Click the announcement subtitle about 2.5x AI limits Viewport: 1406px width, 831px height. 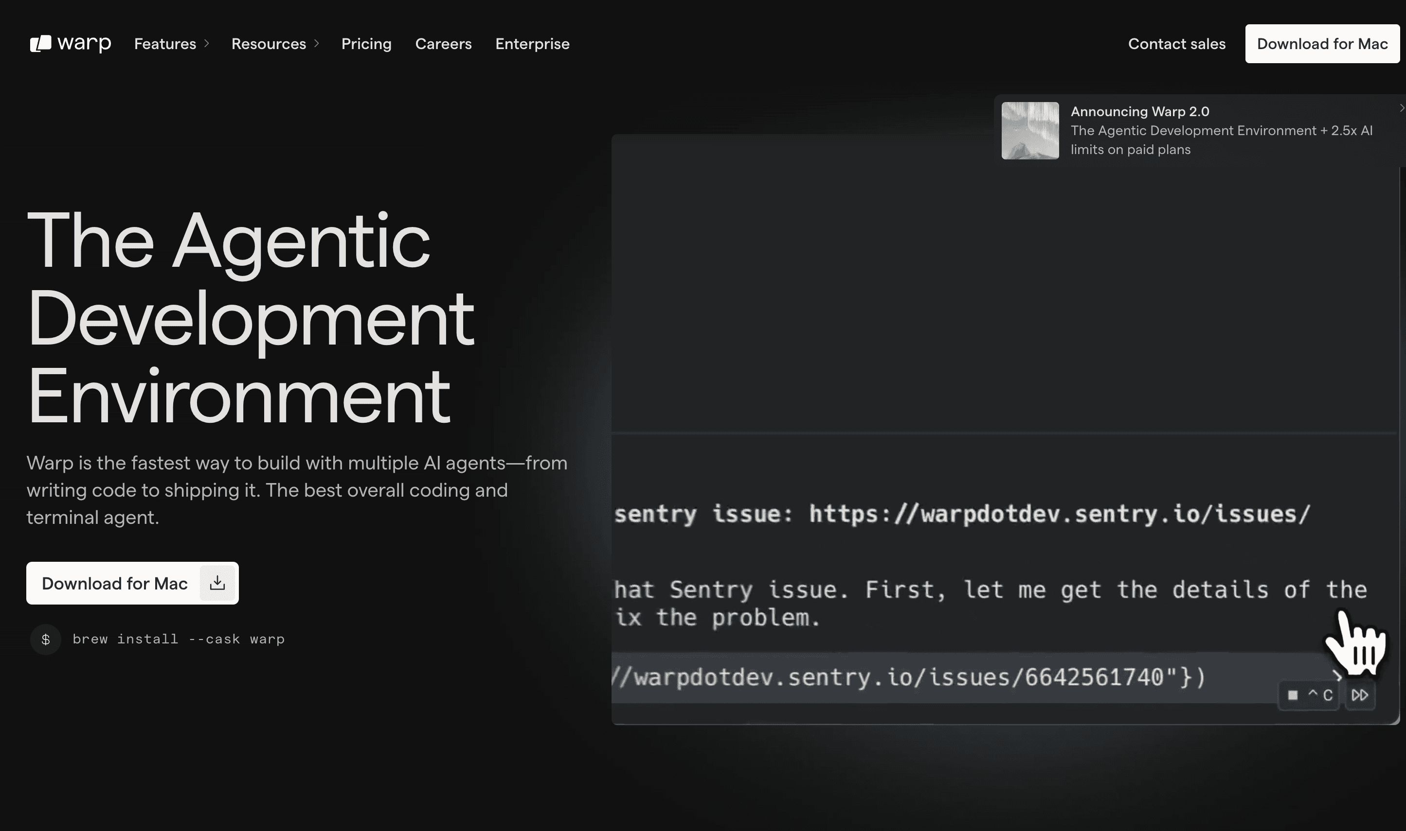coord(1222,140)
